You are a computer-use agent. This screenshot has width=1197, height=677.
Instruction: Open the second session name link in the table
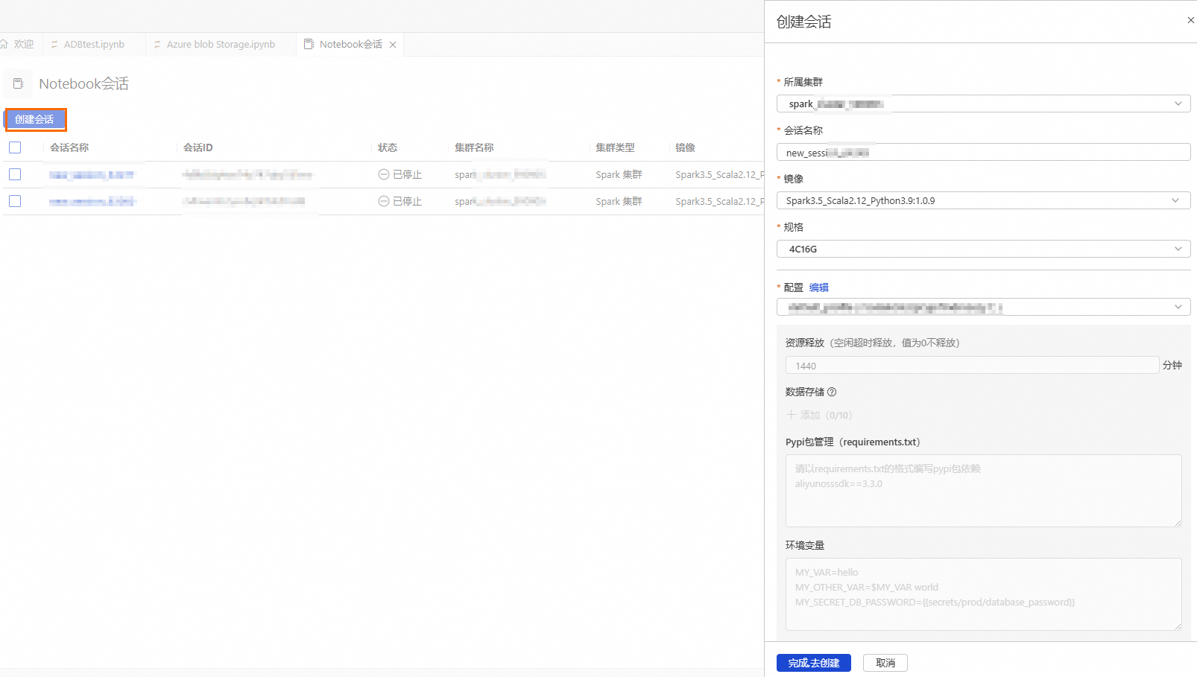pos(92,202)
